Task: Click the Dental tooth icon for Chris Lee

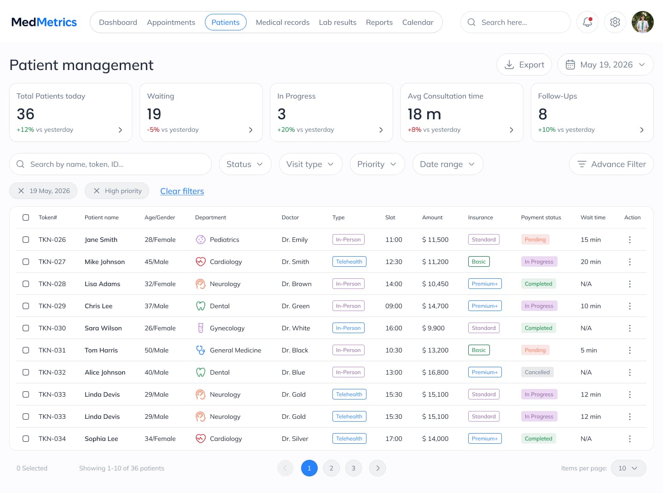Action: (x=200, y=306)
